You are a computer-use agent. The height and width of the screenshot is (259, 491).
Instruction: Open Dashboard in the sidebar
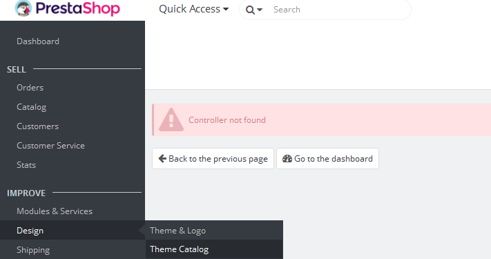point(38,41)
